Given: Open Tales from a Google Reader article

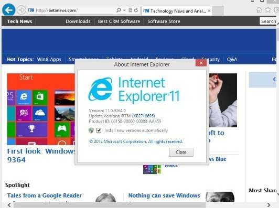Looking at the screenshot, I should click(44, 195).
